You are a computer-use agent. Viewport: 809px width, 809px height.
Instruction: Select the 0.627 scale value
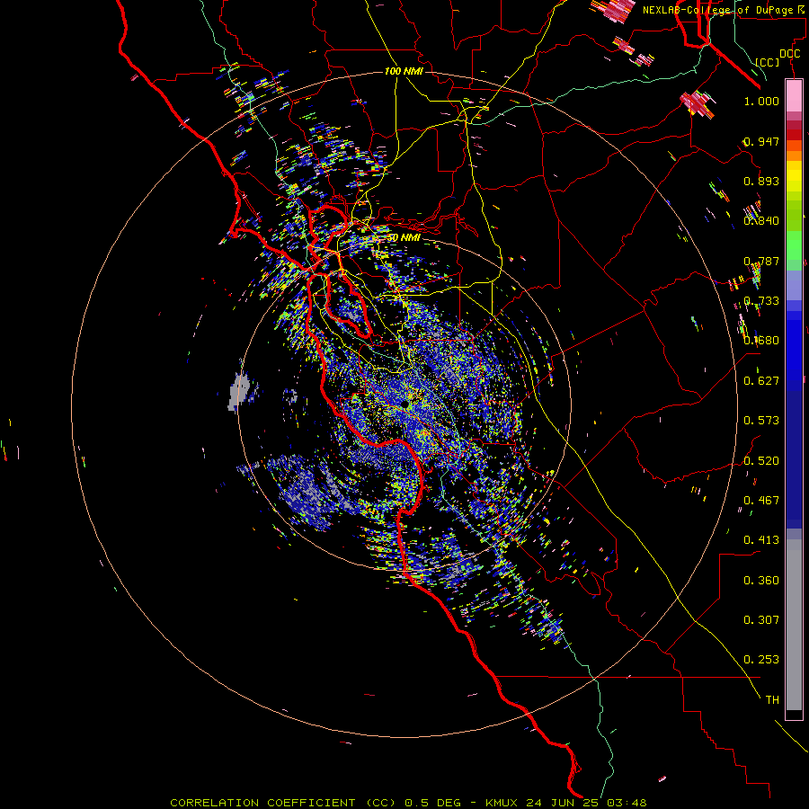(x=761, y=381)
